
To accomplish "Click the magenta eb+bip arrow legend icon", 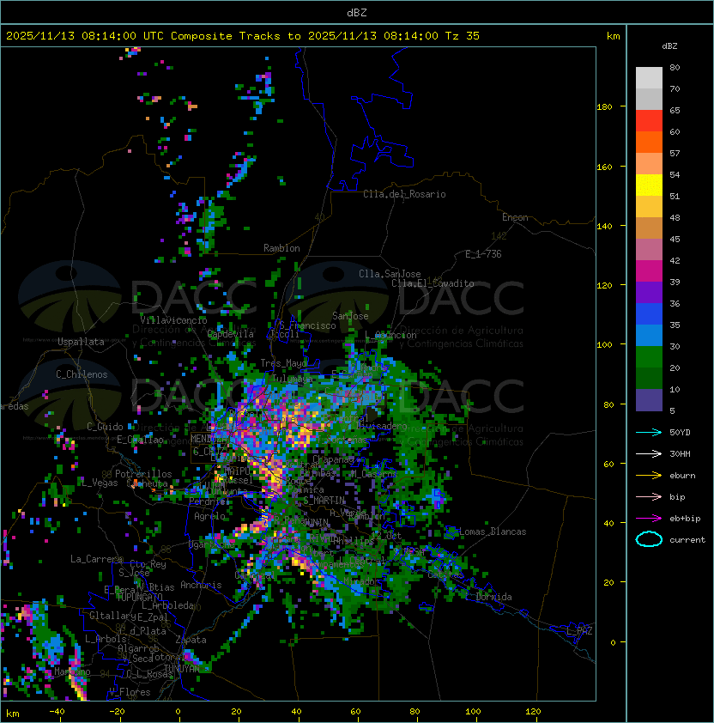I will pos(649,519).
